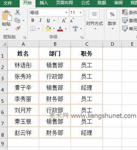This screenshot has height=150, width=137.
Task: Toggle Italic formatting
Action: click(40, 20)
